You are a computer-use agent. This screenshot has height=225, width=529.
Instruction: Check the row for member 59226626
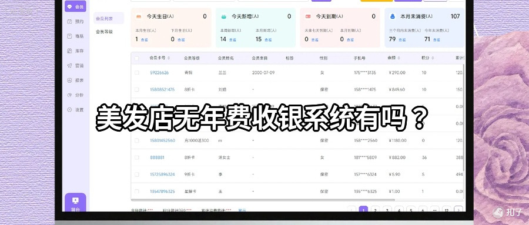click(x=136, y=72)
